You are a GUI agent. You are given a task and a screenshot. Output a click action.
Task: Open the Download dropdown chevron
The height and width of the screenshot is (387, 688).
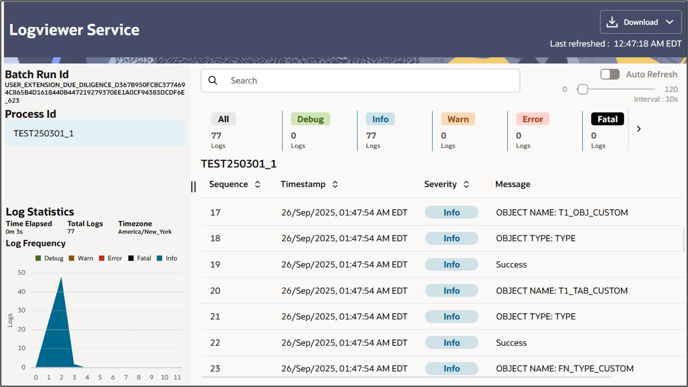(x=669, y=22)
